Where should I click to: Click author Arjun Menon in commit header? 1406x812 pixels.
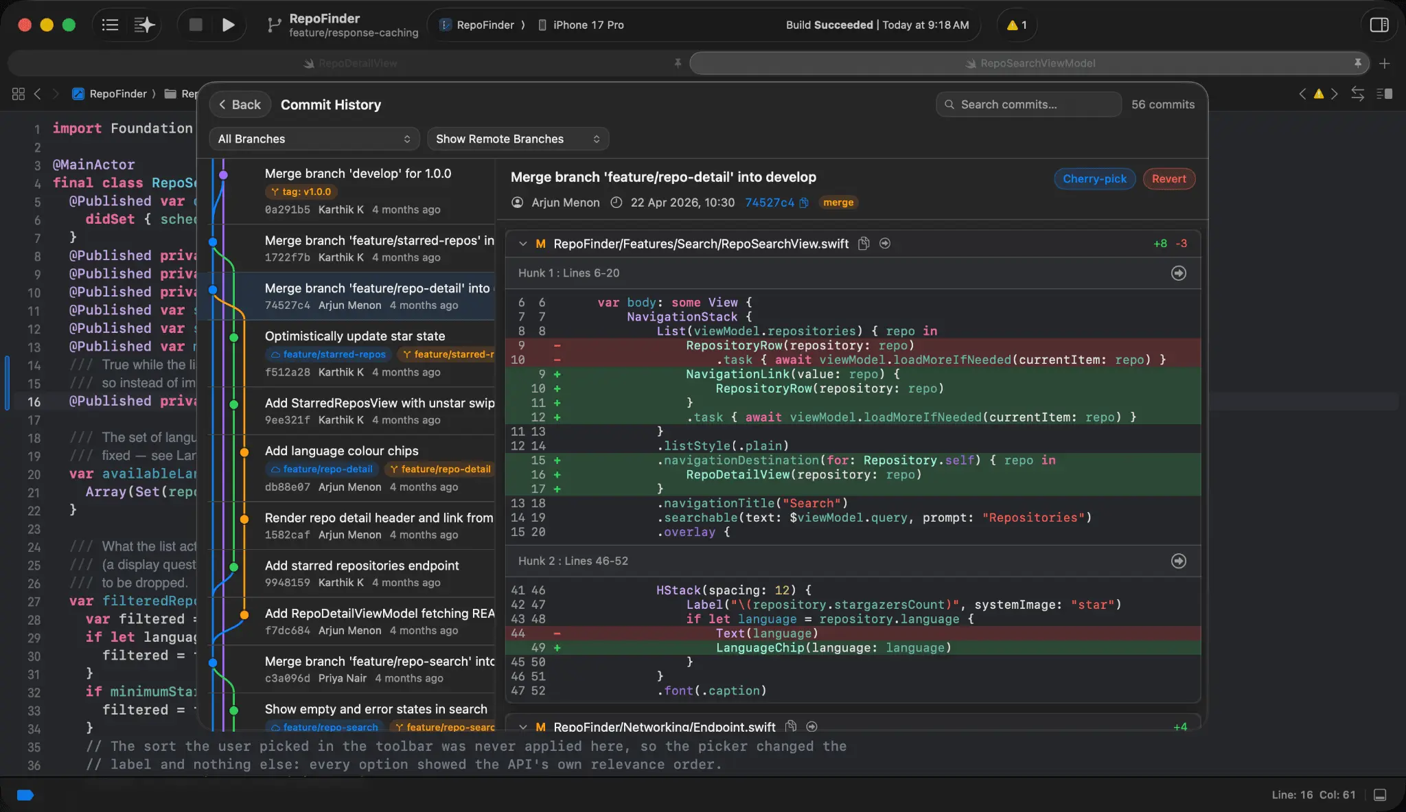click(x=565, y=202)
